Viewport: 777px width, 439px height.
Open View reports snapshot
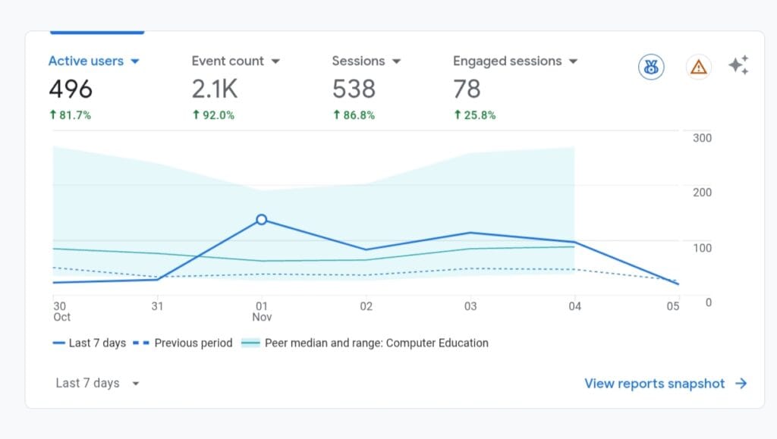(656, 384)
